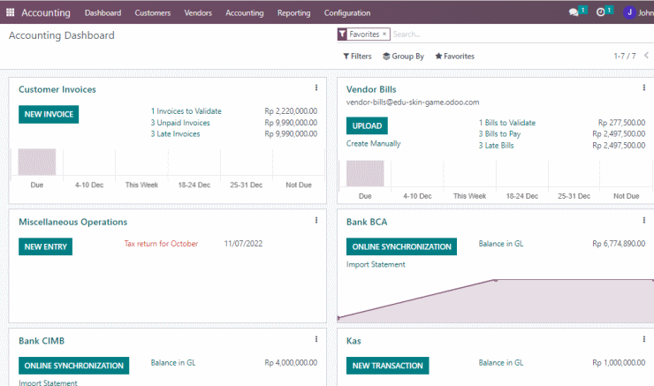Click the Vendor Bills card title

[371, 89]
